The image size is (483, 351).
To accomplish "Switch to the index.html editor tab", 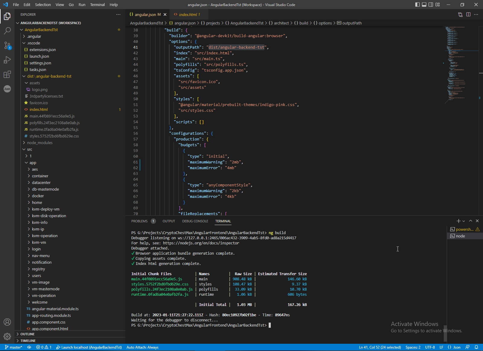I will coord(187,14).
